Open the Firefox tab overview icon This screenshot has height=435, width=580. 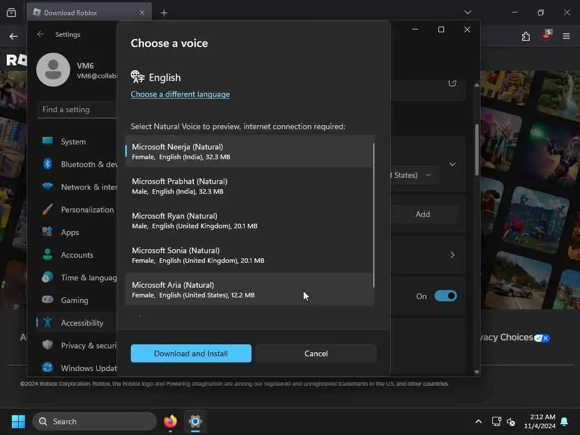click(x=11, y=12)
